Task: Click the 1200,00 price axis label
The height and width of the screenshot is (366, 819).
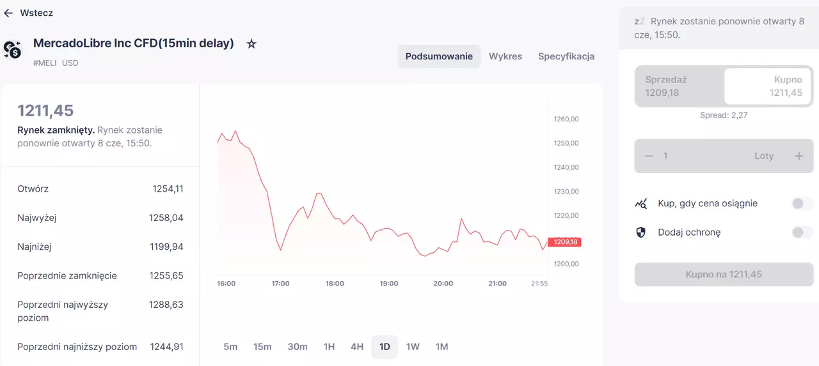Action: tap(566, 264)
